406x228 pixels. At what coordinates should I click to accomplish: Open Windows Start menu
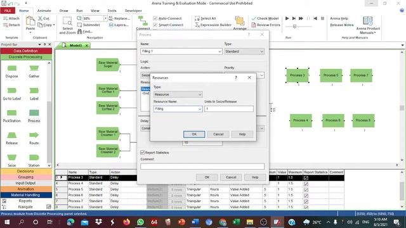7,222
